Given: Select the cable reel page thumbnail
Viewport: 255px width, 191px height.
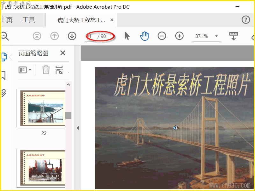Looking at the screenshot, I should point(41,168).
